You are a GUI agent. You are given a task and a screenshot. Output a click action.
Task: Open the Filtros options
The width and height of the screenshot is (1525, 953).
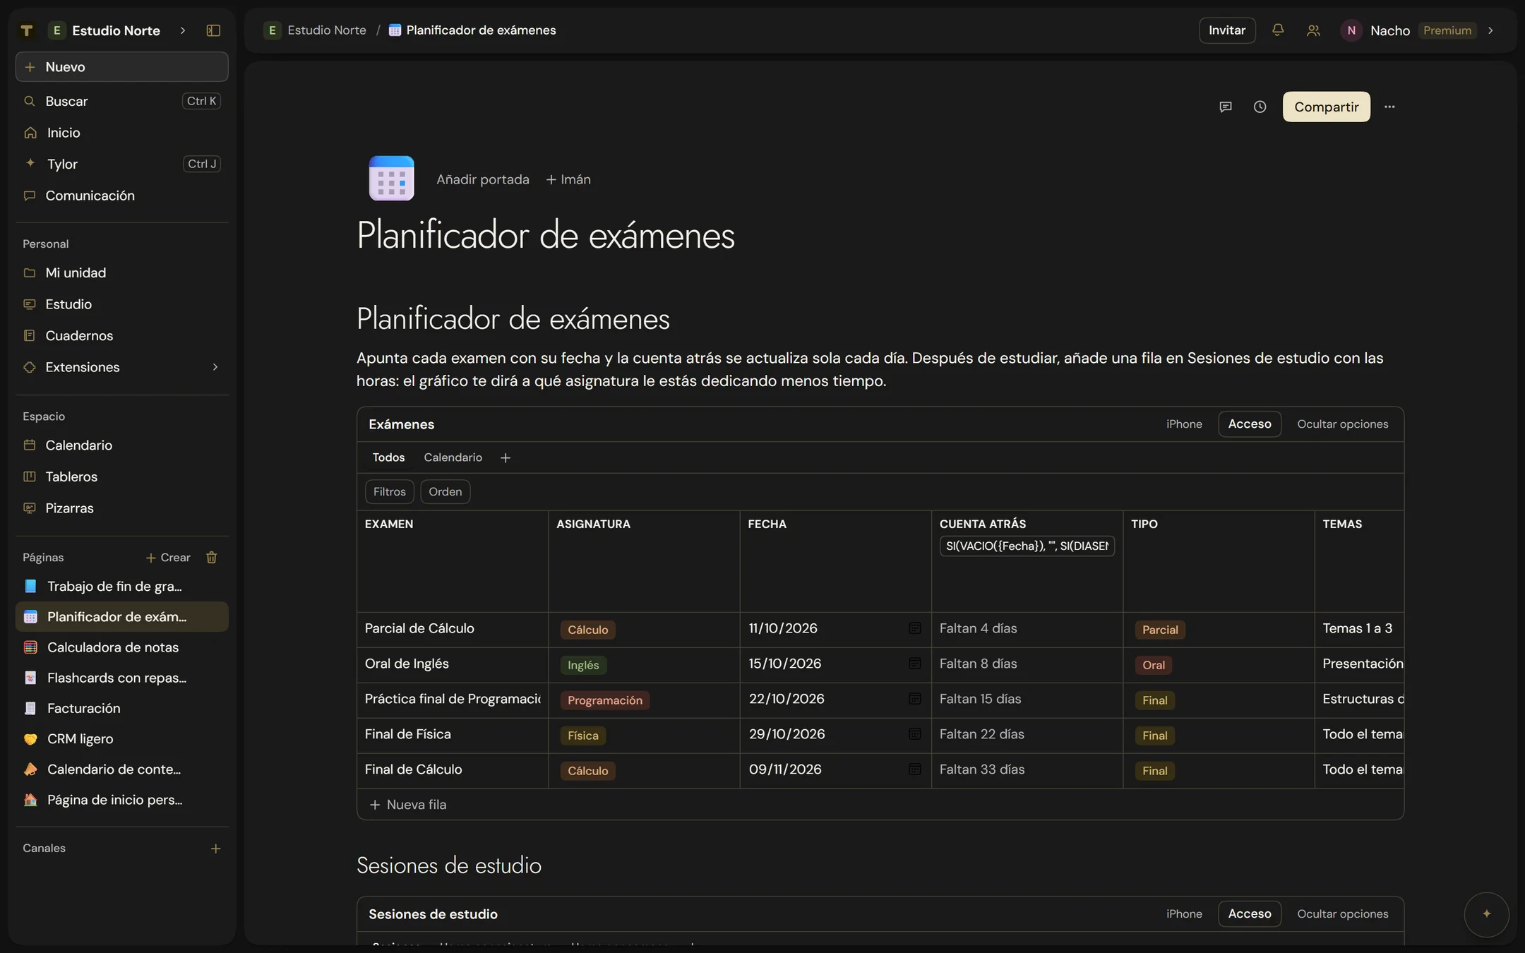click(390, 492)
